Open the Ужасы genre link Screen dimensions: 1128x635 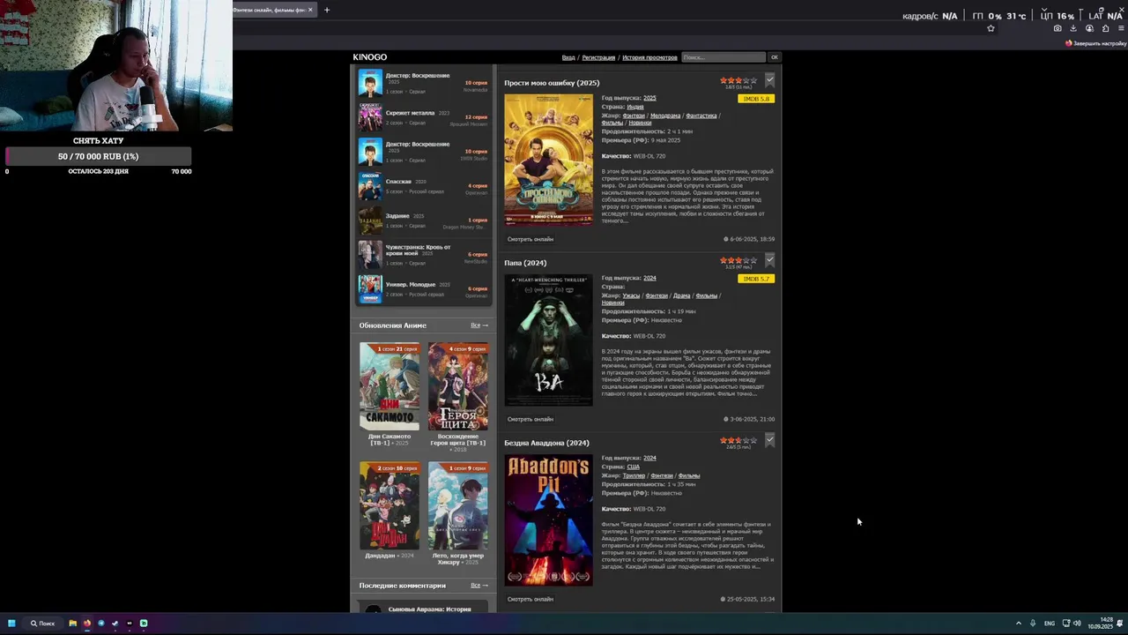pos(631,295)
